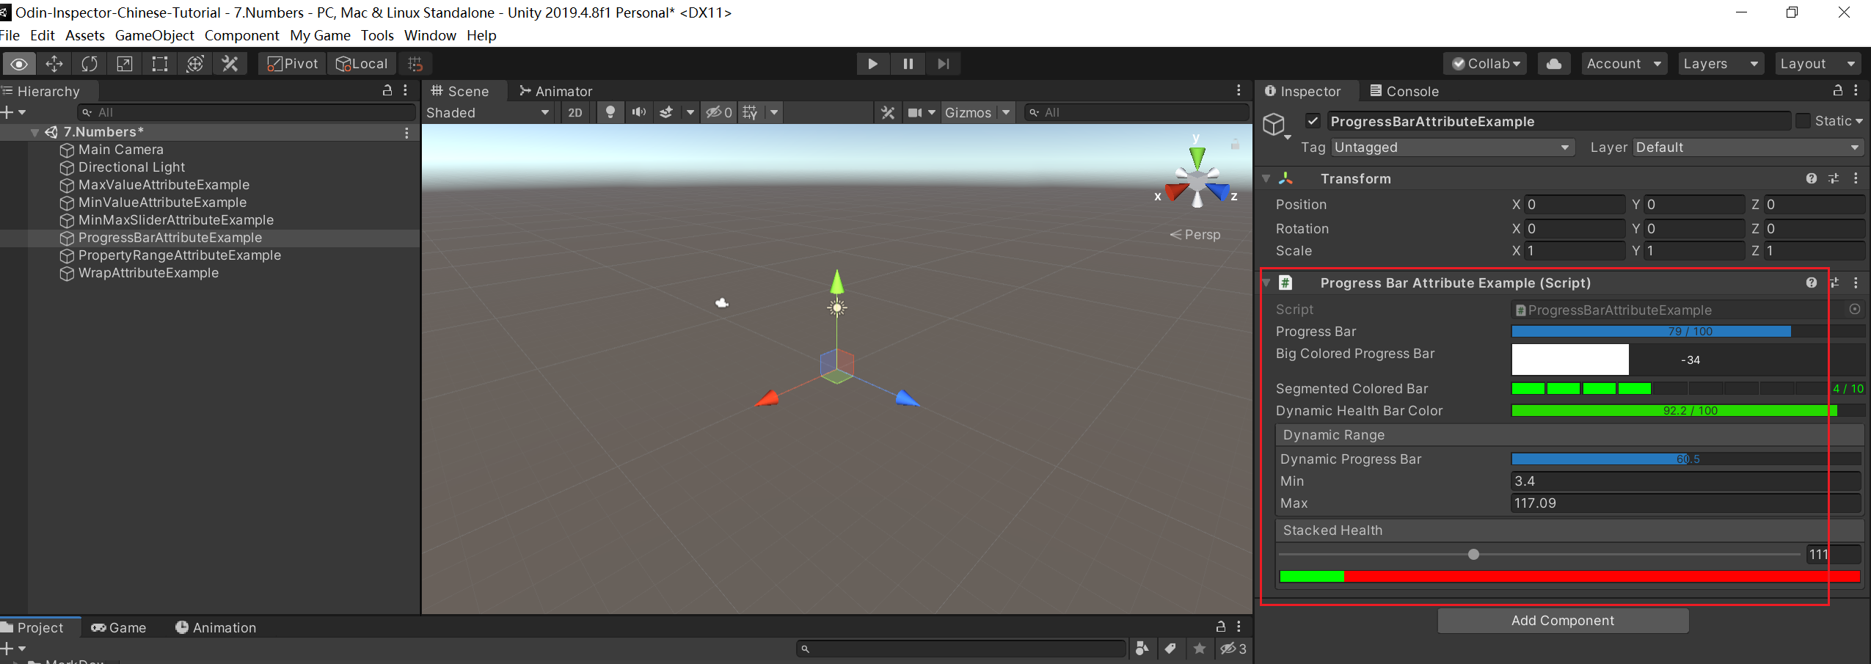Image resolution: width=1871 pixels, height=664 pixels.
Task: Toggle scene audio speaker icon
Action: (639, 112)
